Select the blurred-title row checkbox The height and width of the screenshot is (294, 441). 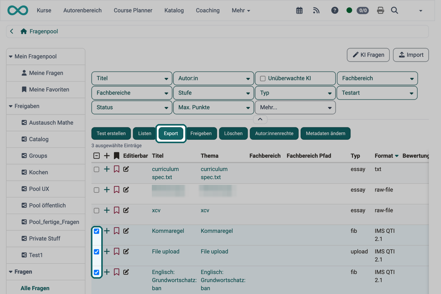click(x=97, y=190)
